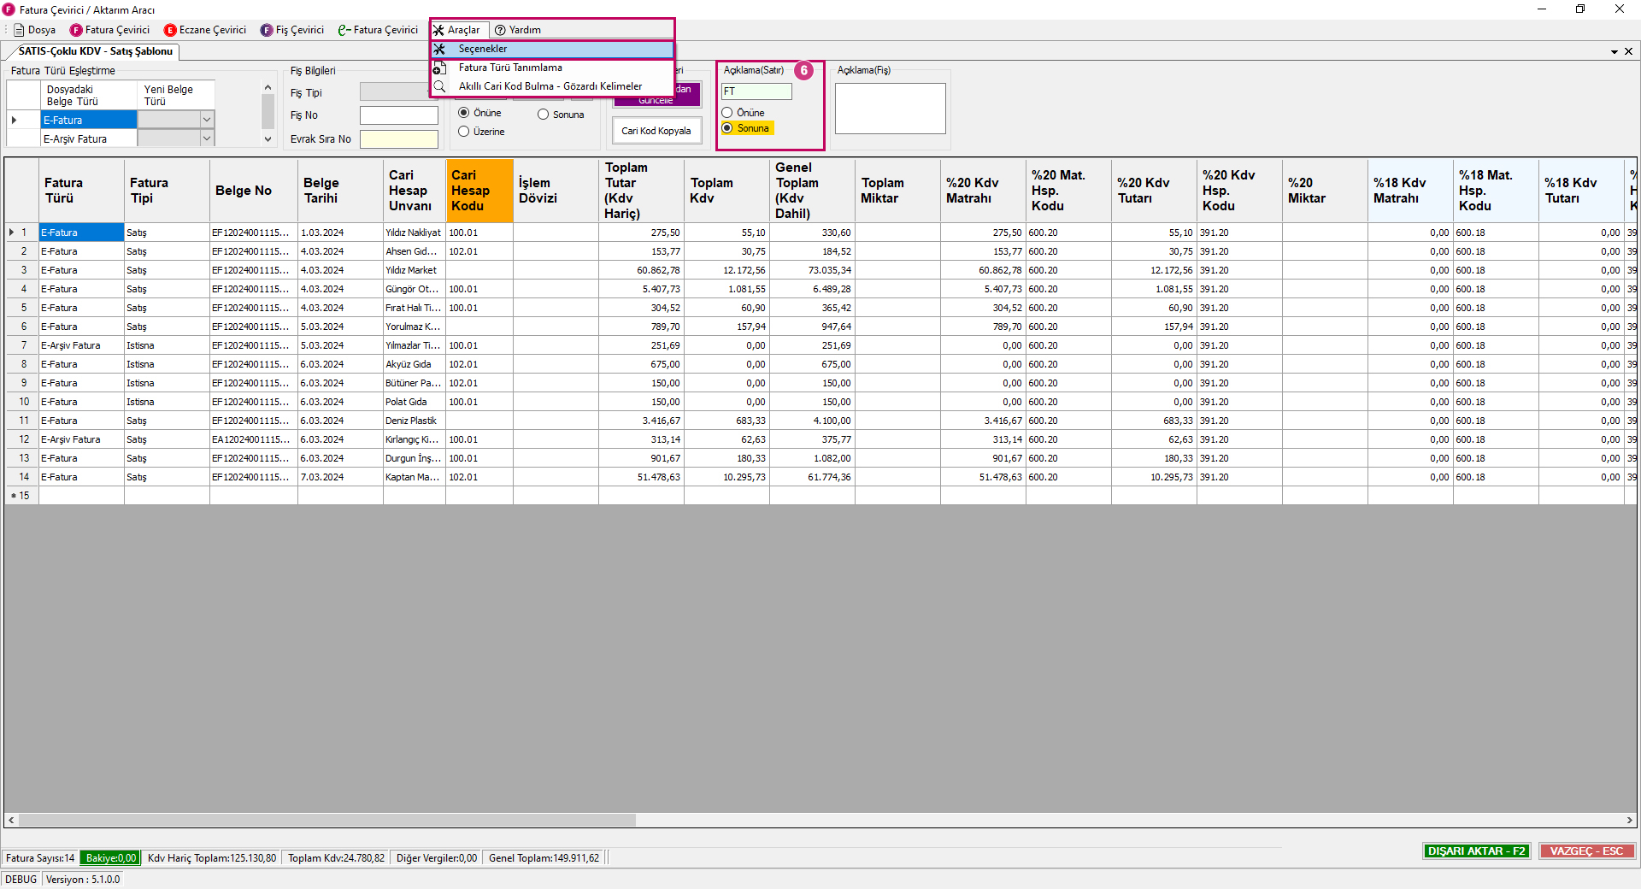
Task: Expand the tab list arrow beside the template close button
Action: [x=1614, y=52]
